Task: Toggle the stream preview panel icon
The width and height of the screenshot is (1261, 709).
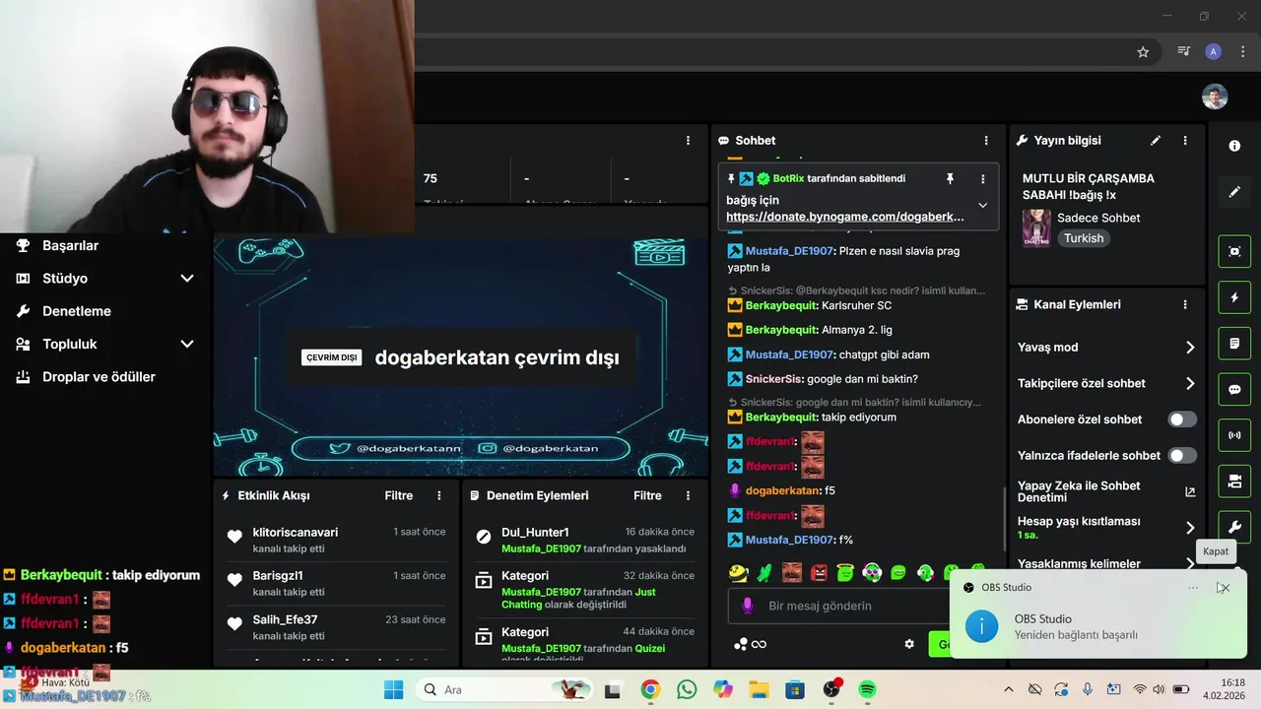Action: click(1234, 251)
